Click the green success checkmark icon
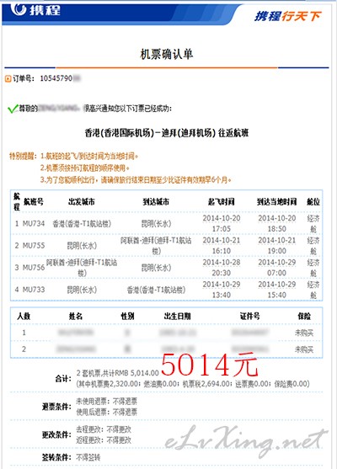This screenshot has width=337, height=469. click(13, 109)
